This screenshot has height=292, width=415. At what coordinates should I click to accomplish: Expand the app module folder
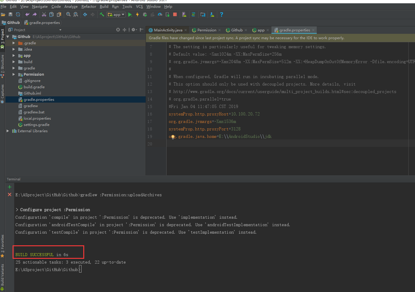coord(14,56)
